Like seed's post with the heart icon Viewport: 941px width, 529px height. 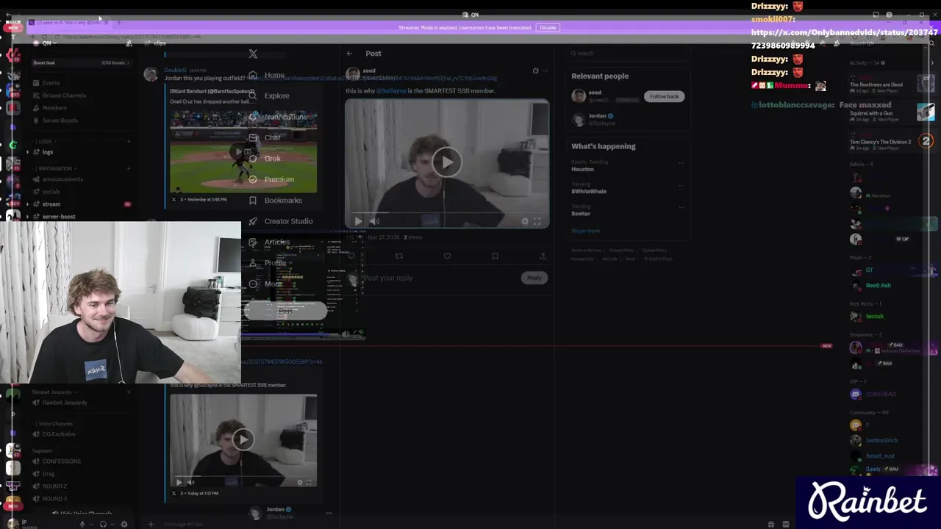click(447, 256)
